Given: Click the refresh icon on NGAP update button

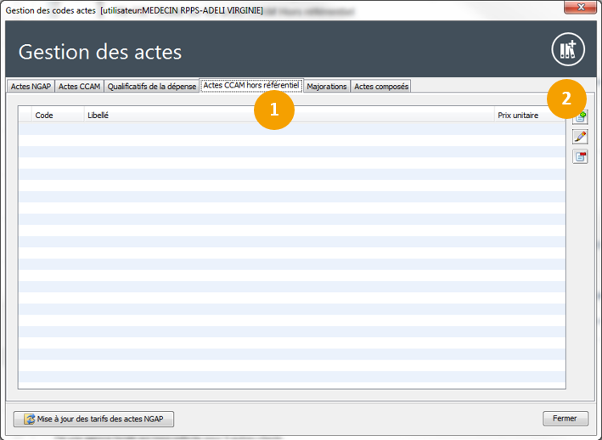Looking at the screenshot, I should coord(31,419).
